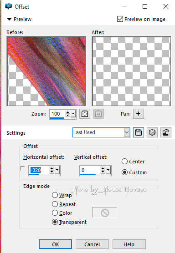175x253 pixels.
Task: Click the Cancel button
Action: pos(92,244)
